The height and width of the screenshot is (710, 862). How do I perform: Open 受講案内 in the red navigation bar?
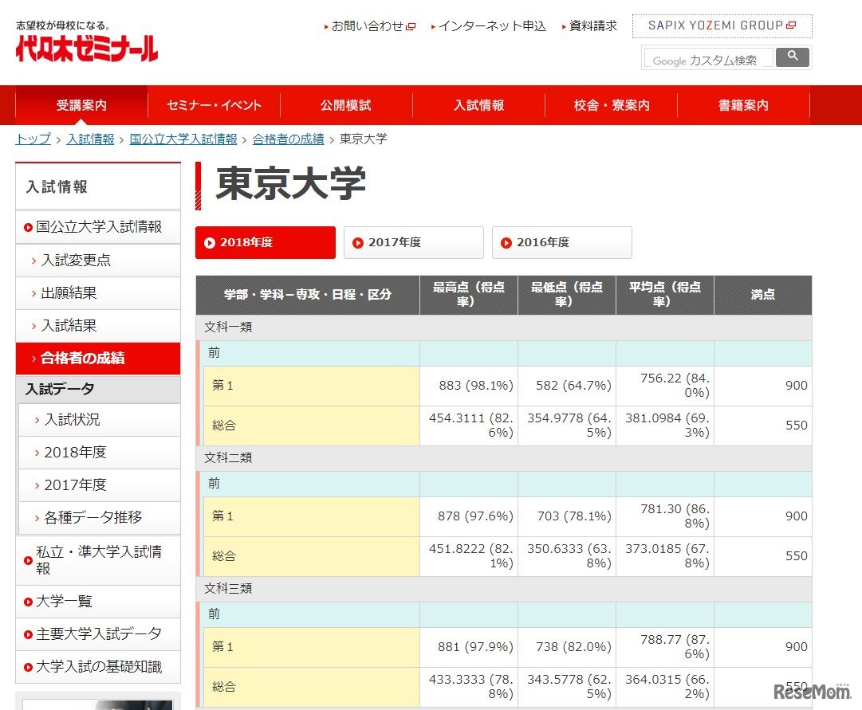[x=81, y=105]
